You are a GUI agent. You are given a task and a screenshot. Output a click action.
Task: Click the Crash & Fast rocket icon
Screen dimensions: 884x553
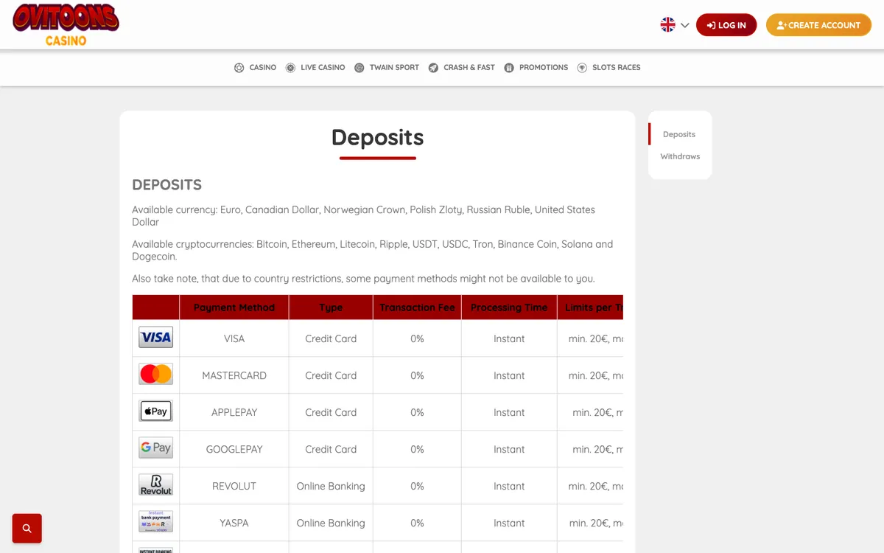point(433,68)
